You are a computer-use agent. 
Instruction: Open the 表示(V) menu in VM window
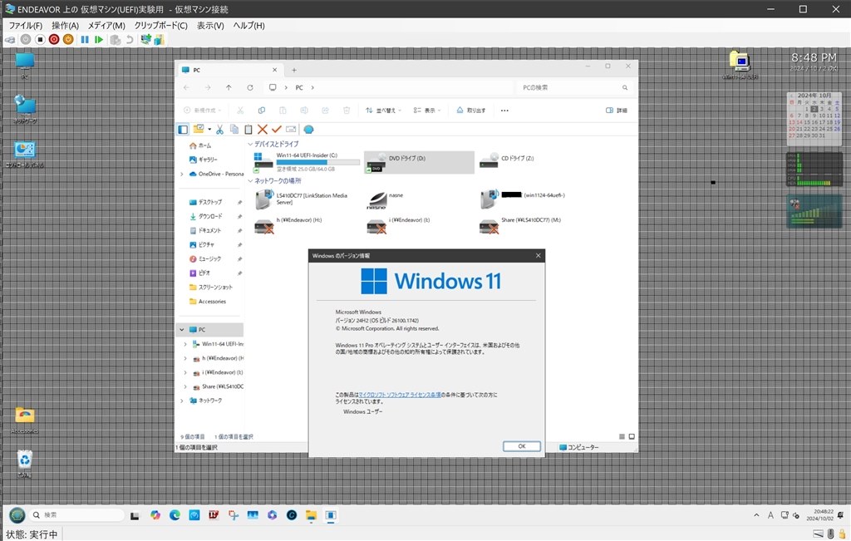click(210, 26)
